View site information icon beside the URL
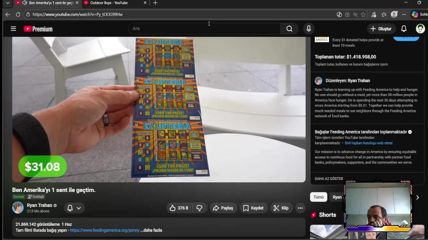Viewport: 428px width, 240px height. click(28, 14)
